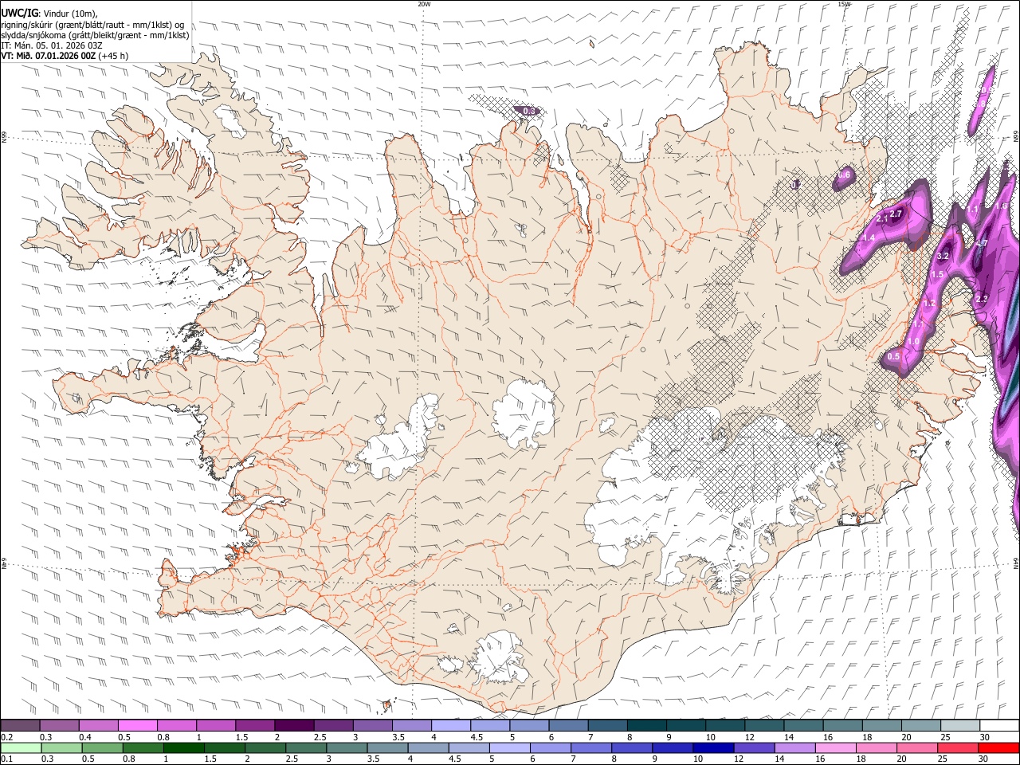
Task: Select the dark green swatch above 1 in bottom legend
Action: 183,747
